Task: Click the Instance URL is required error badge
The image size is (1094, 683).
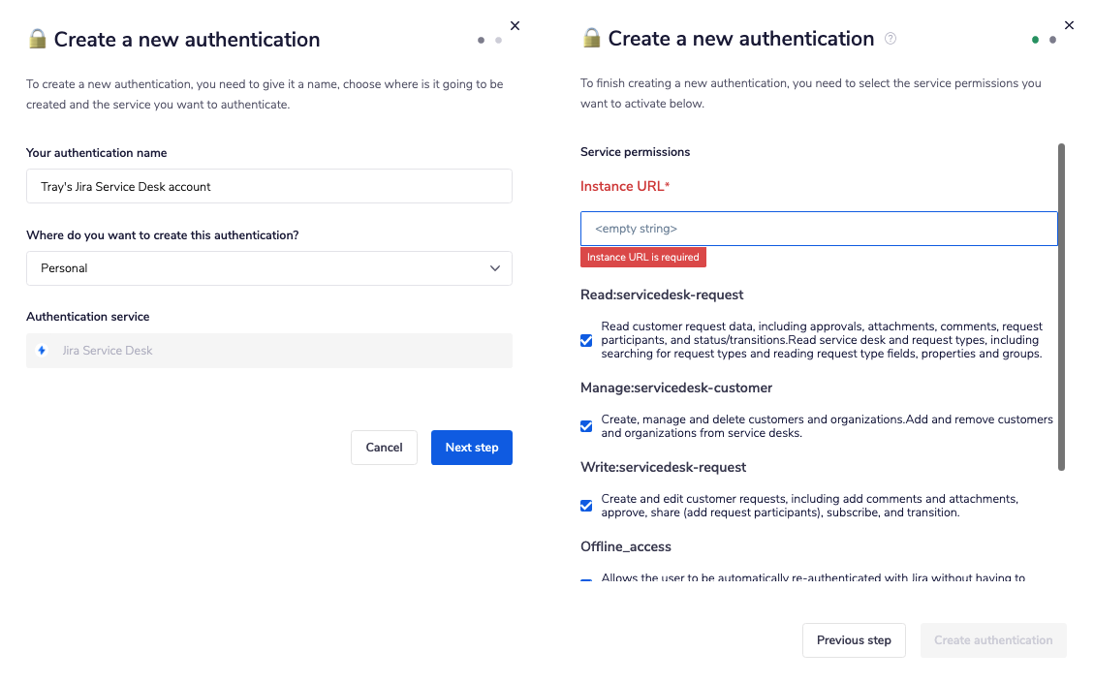Action: point(643,257)
